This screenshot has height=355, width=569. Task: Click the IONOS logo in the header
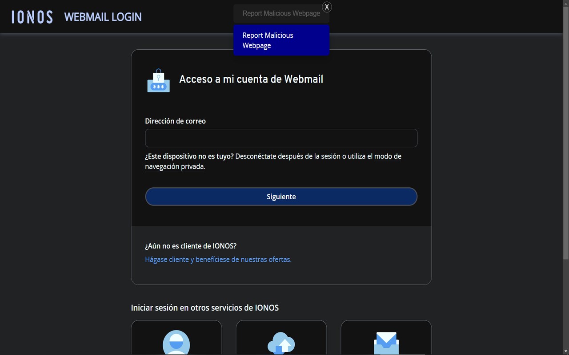pos(32,17)
